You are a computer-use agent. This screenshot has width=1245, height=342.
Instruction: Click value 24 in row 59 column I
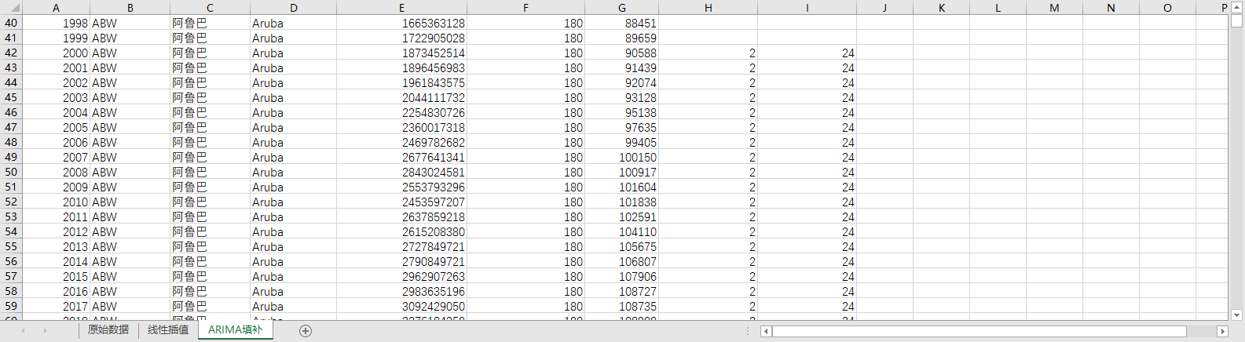tap(807, 306)
